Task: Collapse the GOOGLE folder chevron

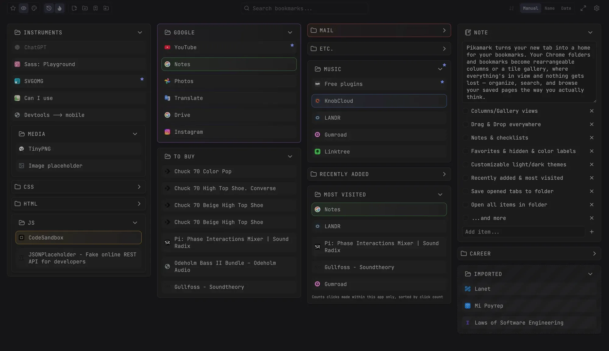Action: 290,33
